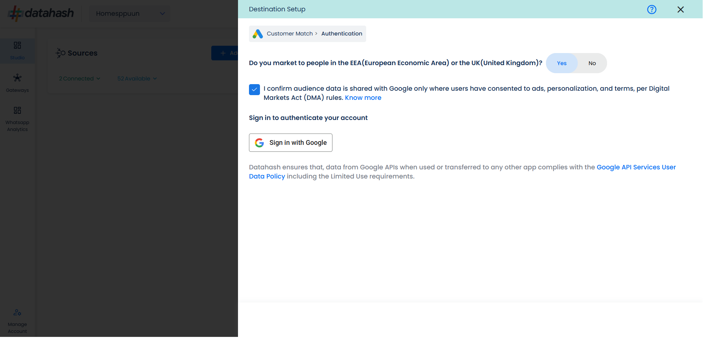Expand the 52 Available dropdown

coord(137,79)
